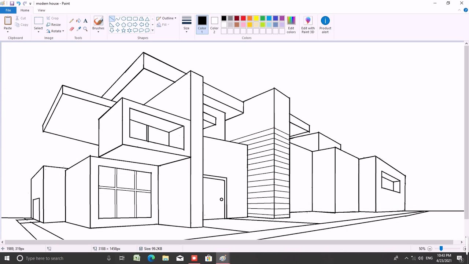Viewport: 469px width, 264px height.
Task: Click the zoom in plus button
Action: tap(465, 249)
